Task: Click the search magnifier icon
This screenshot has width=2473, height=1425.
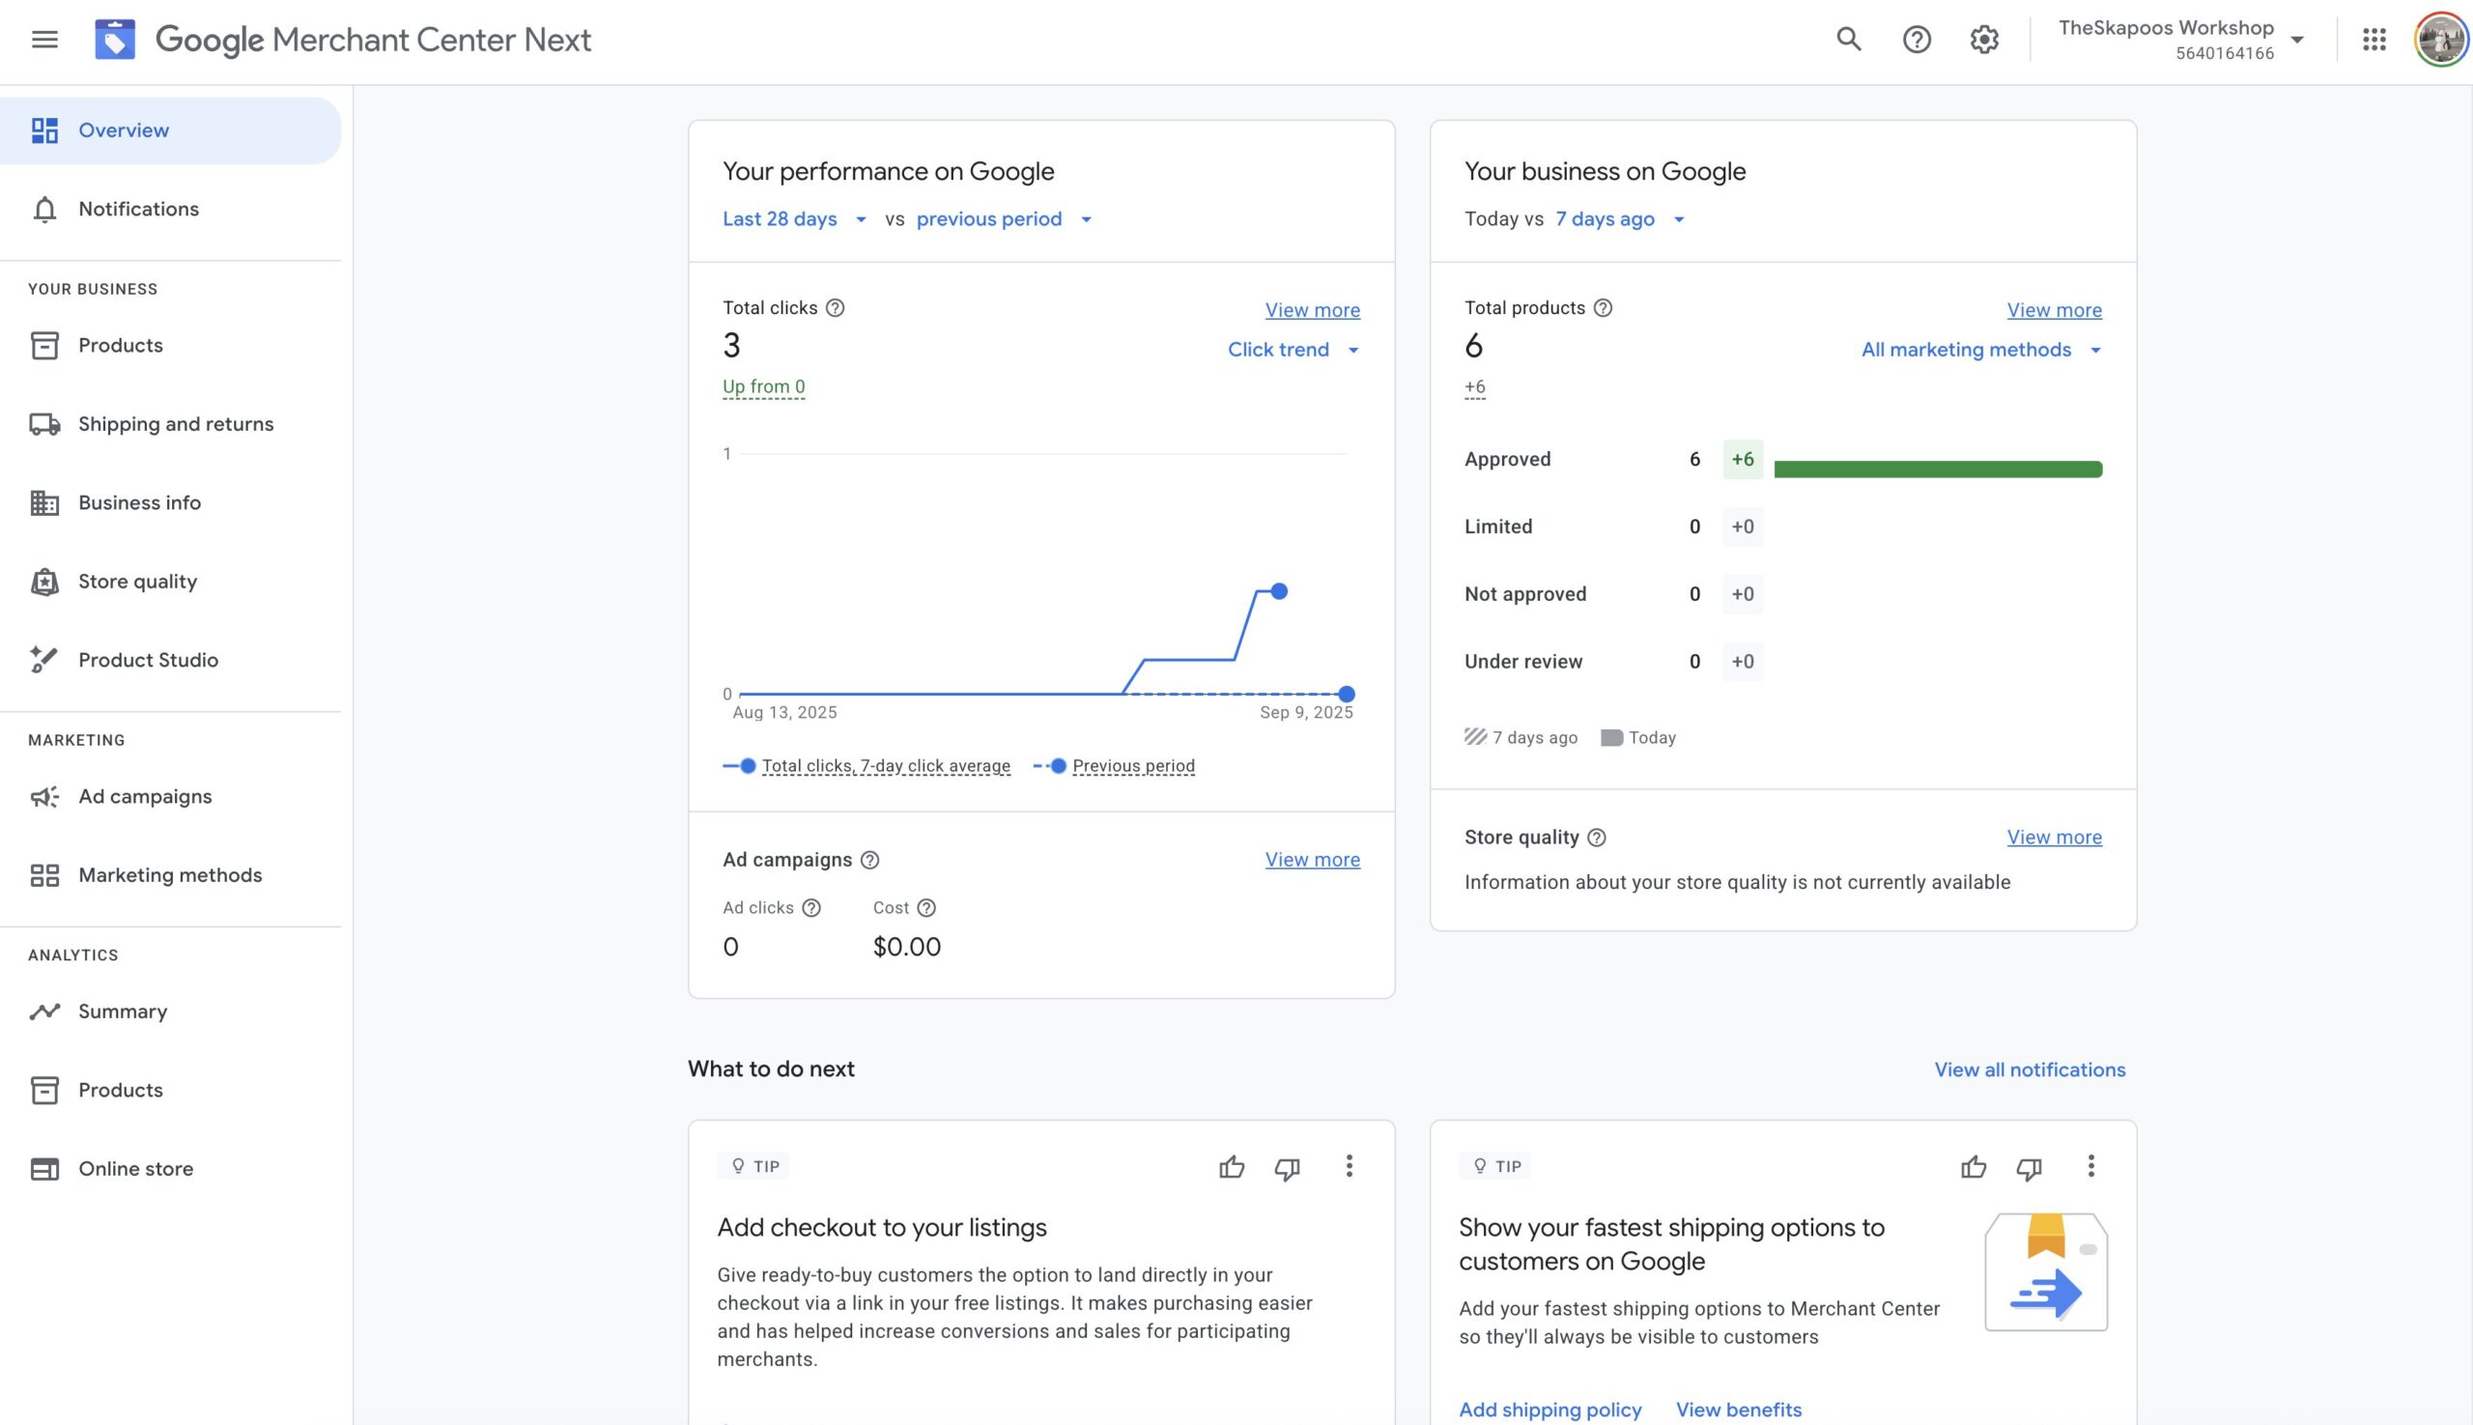Action: pos(1848,40)
